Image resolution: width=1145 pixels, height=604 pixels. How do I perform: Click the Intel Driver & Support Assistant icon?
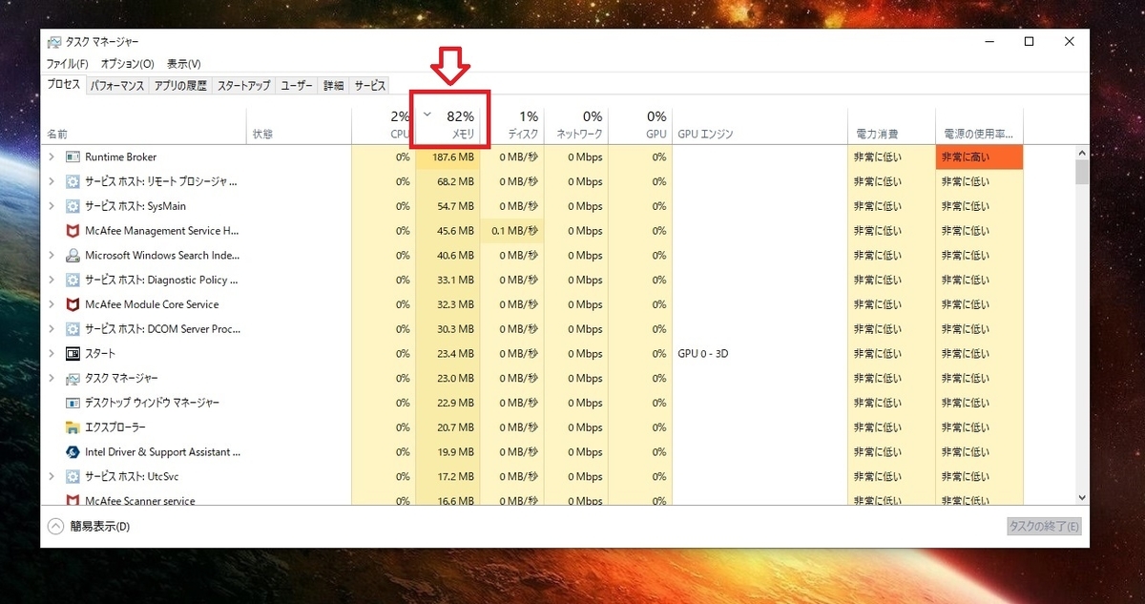73,452
